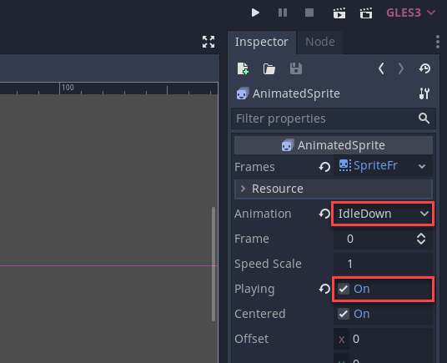Open the Frames resource dropdown arrow
The image size is (447, 363).
pyautogui.click(x=422, y=166)
